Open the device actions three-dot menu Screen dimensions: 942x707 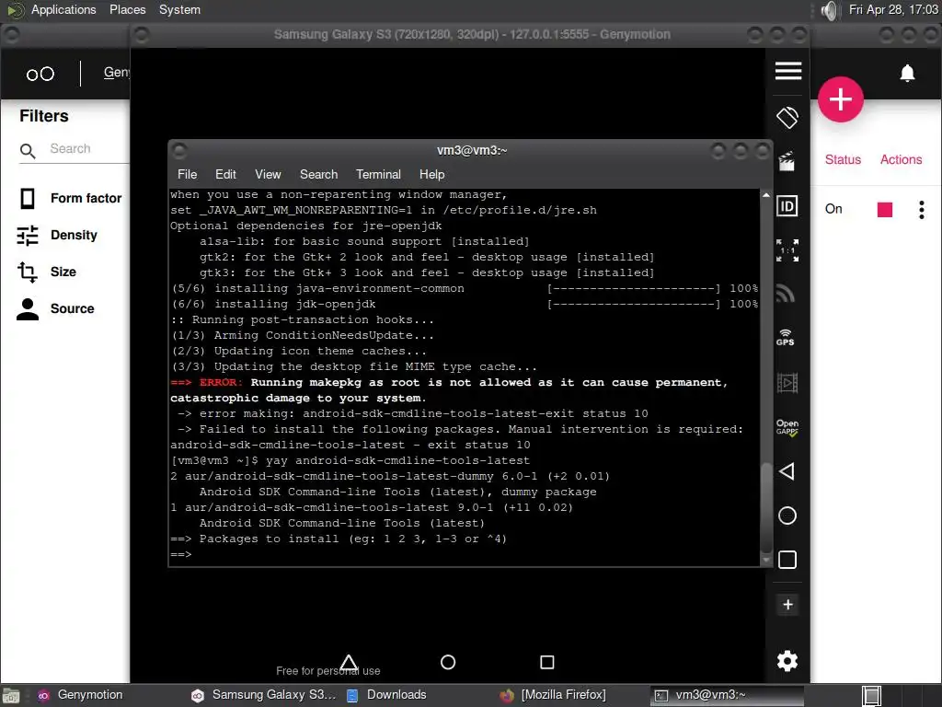[x=921, y=209]
